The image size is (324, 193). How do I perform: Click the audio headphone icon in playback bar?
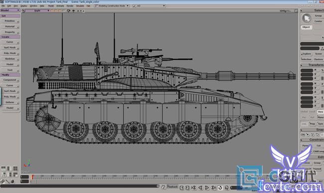click(227, 188)
